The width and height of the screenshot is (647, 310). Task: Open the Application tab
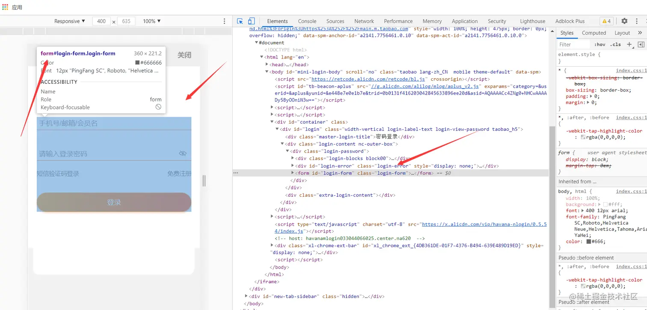click(465, 21)
